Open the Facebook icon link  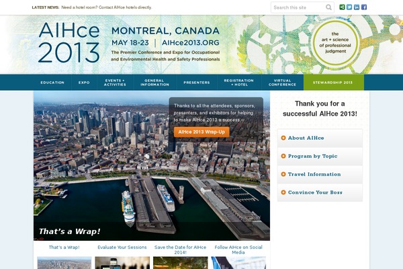pos(364,7)
